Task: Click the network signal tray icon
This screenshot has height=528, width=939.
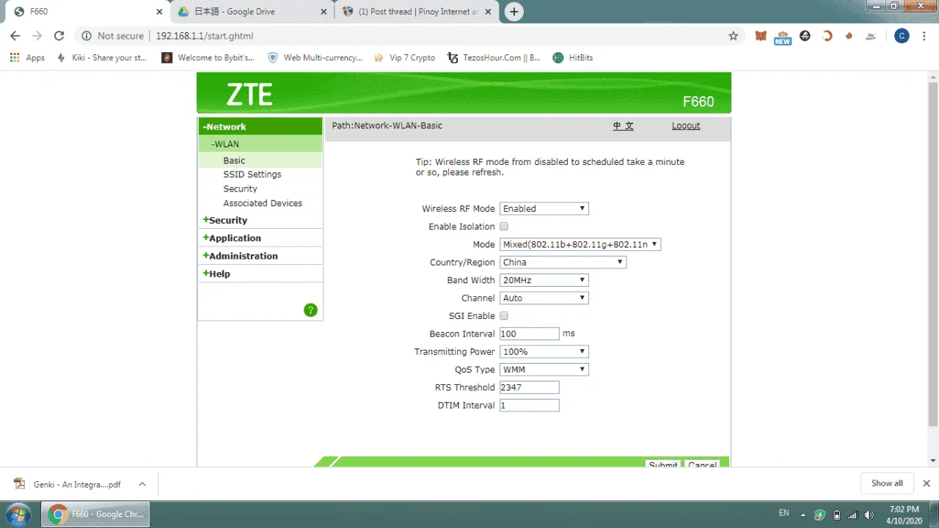Action: 852,515
